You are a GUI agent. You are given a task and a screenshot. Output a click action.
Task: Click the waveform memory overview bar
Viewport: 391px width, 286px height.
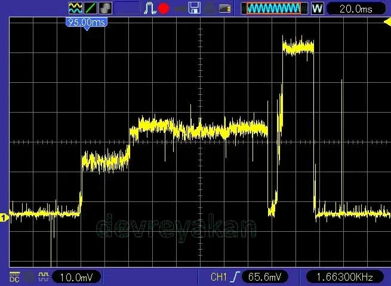pyautogui.click(x=275, y=8)
